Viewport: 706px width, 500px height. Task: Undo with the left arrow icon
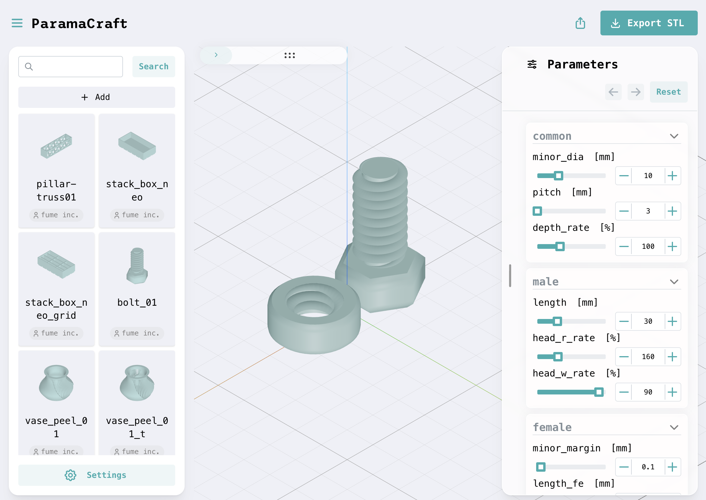[613, 92]
